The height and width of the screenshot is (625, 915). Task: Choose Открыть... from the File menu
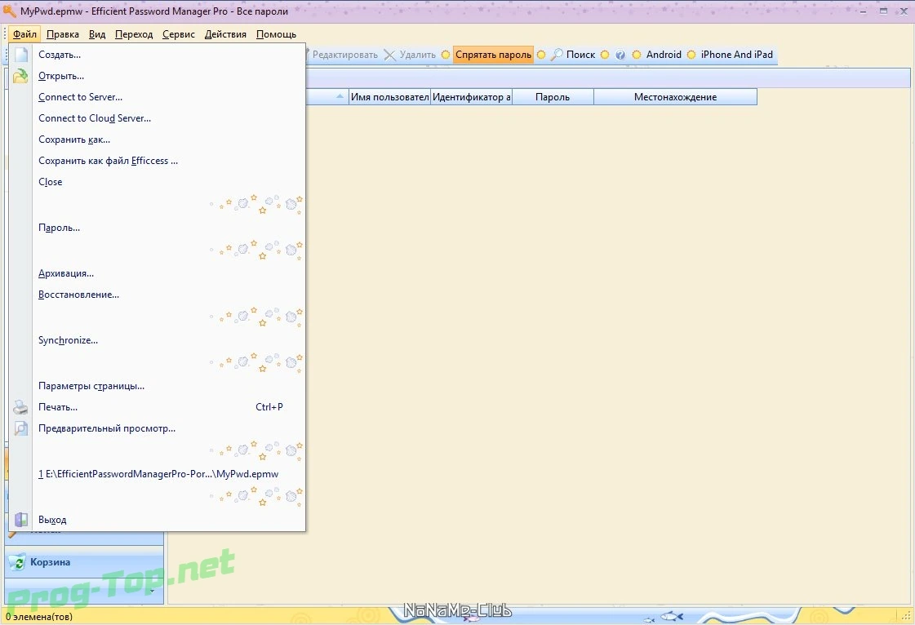[x=157, y=76]
